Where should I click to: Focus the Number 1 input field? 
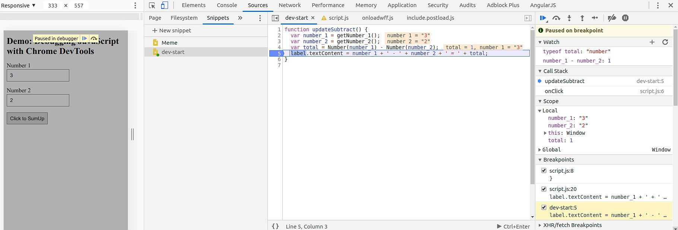point(38,75)
